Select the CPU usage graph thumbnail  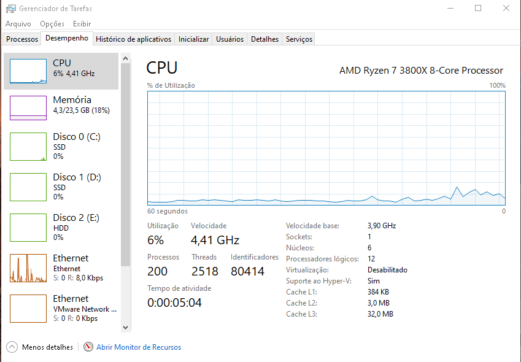(x=28, y=71)
